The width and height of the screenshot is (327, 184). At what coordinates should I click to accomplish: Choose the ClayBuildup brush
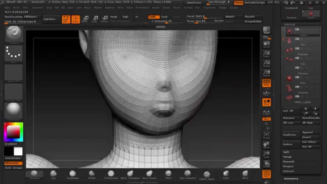73,175
